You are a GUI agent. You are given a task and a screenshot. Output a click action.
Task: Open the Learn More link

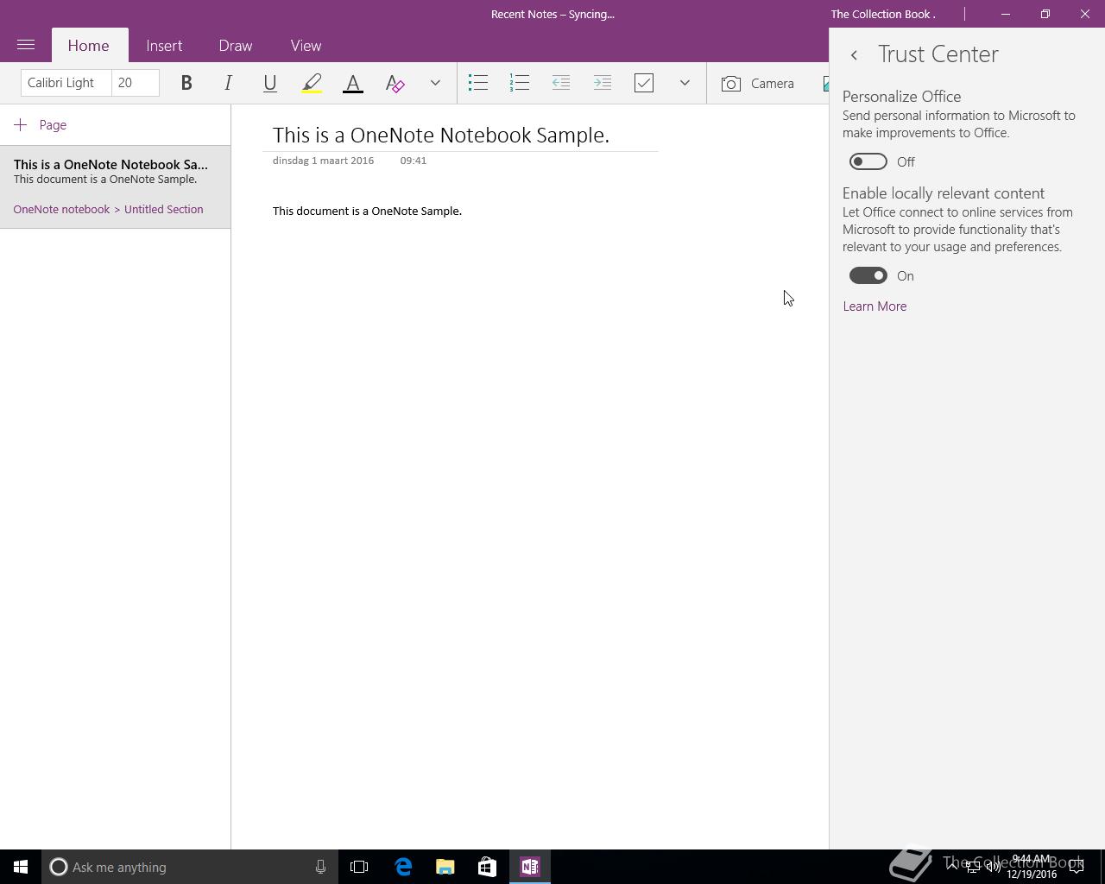click(x=875, y=306)
